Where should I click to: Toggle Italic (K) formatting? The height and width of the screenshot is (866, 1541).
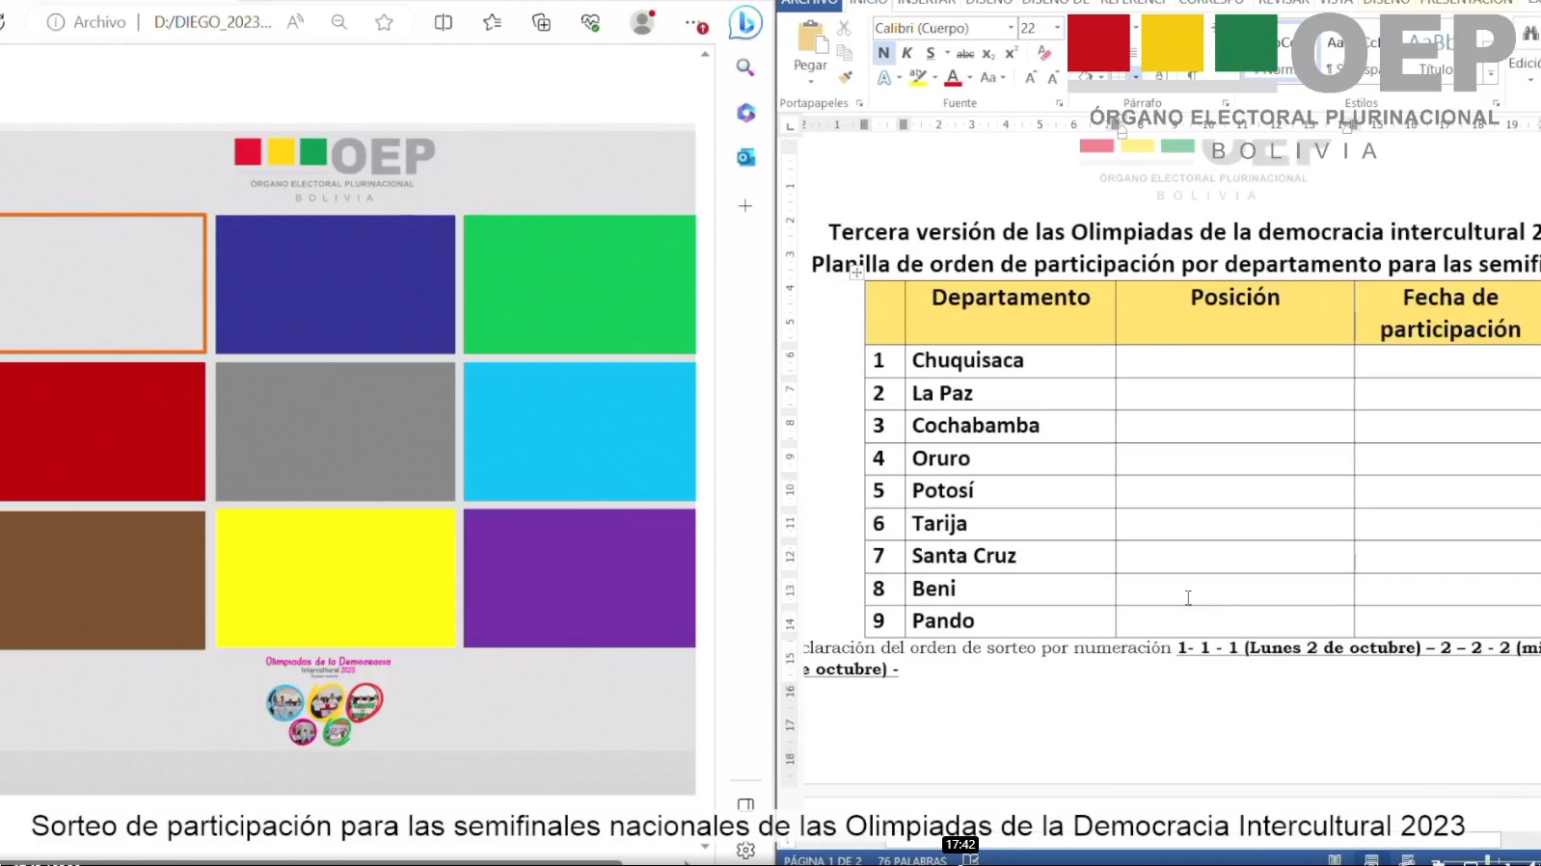906,53
